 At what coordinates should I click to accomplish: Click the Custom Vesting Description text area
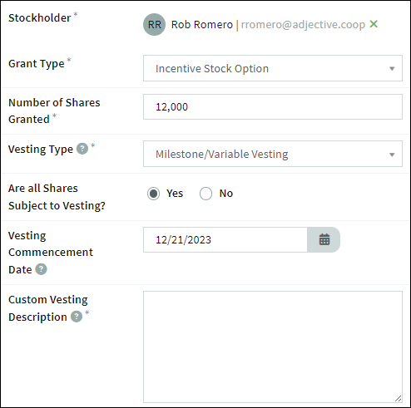click(x=273, y=347)
